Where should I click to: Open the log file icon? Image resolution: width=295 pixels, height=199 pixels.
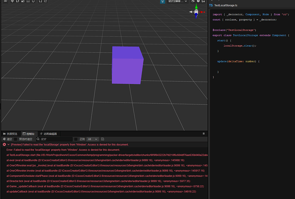[103, 139]
